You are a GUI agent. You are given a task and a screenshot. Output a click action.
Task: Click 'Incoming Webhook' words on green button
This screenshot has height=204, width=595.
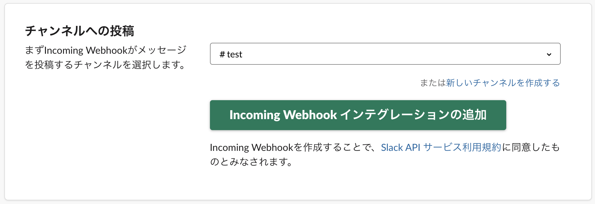point(283,115)
